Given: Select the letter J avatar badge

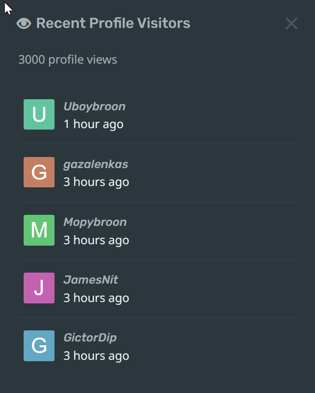Looking at the screenshot, I should tap(39, 288).
